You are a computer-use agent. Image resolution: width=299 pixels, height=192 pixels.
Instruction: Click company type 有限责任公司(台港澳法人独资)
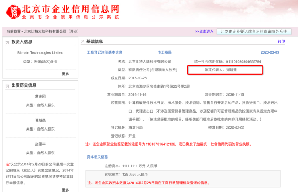[153, 70]
